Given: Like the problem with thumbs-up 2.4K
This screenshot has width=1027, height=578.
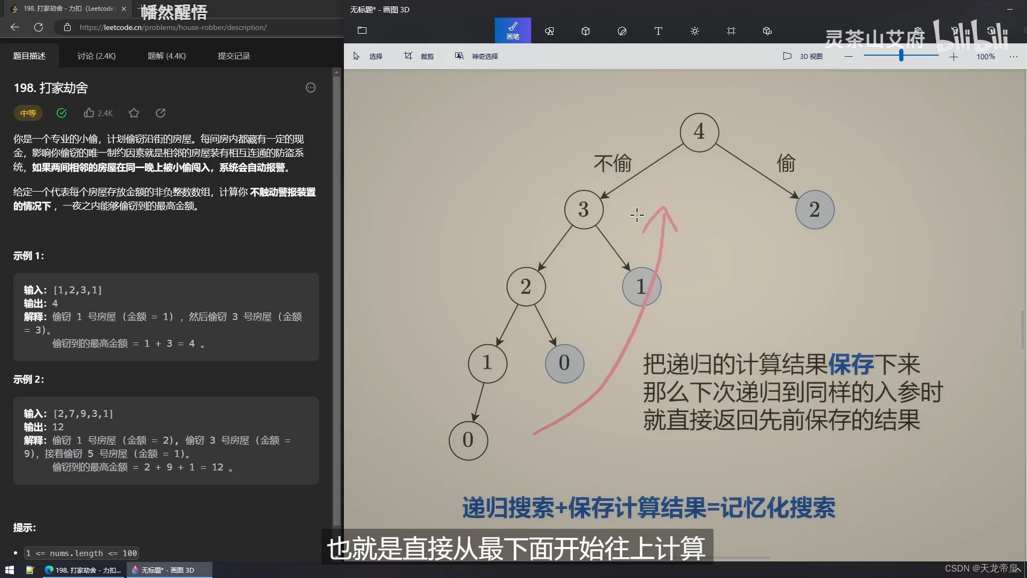Looking at the screenshot, I should (x=98, y=113).
